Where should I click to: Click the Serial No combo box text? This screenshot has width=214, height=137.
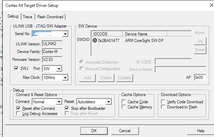tap(47, 34)
